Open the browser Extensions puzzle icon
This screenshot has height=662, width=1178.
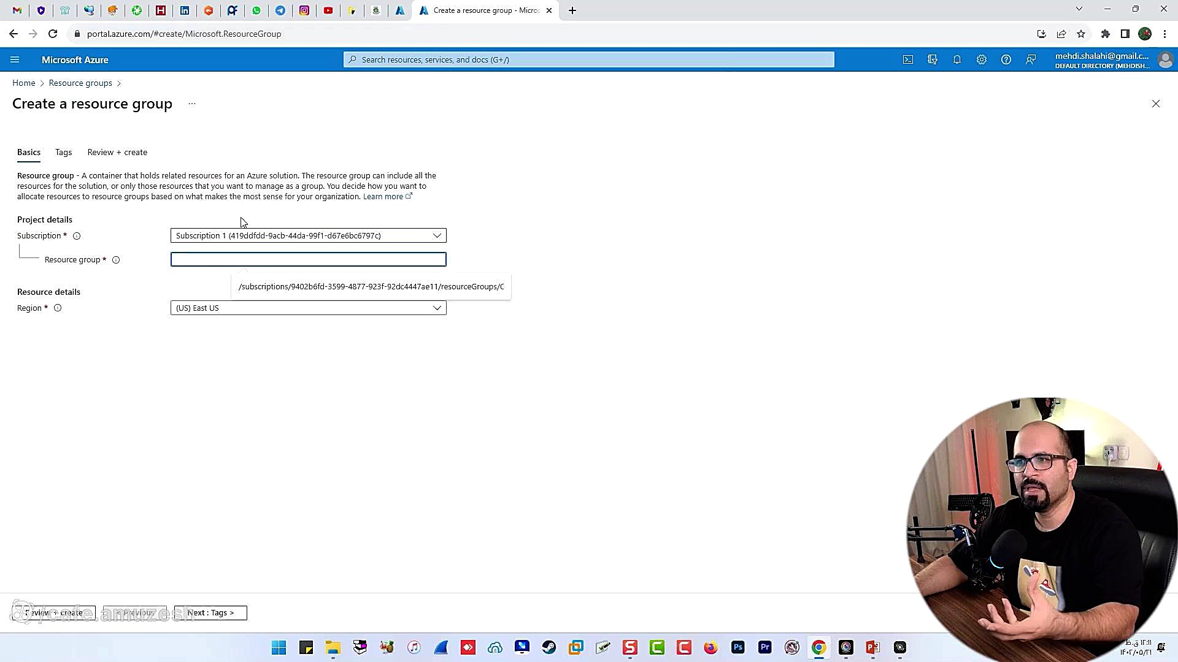tap(1106, 34)
